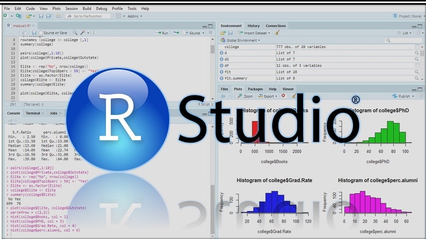Click the Run button in the editor

point(162,33)
